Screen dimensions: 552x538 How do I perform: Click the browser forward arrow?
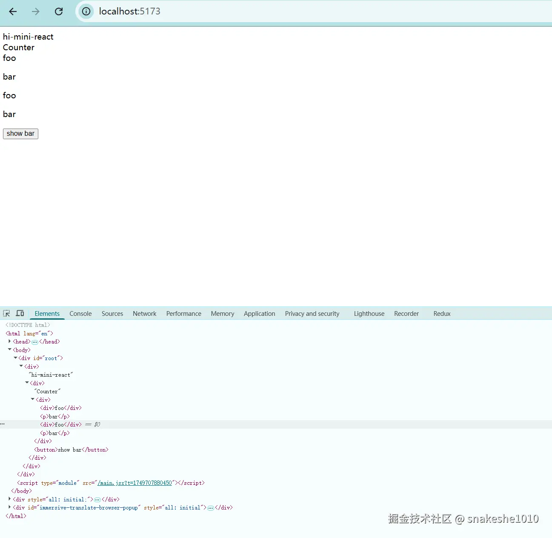pyautogui.click(x=36, y=11)
